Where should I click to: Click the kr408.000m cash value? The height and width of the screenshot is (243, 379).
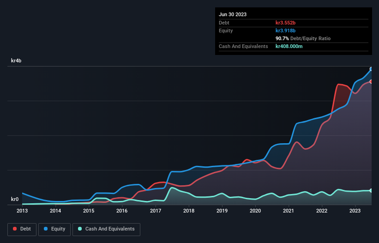(x=289, y=46)
